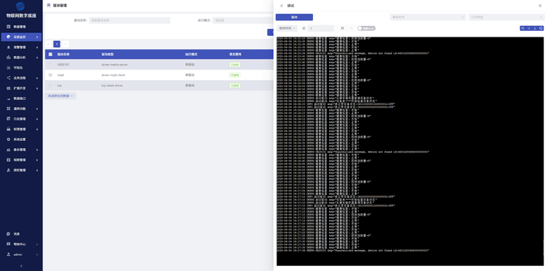The image size is (547, 271).
Task: Click the previous page arrow
Action: click(x=48, y=44)
